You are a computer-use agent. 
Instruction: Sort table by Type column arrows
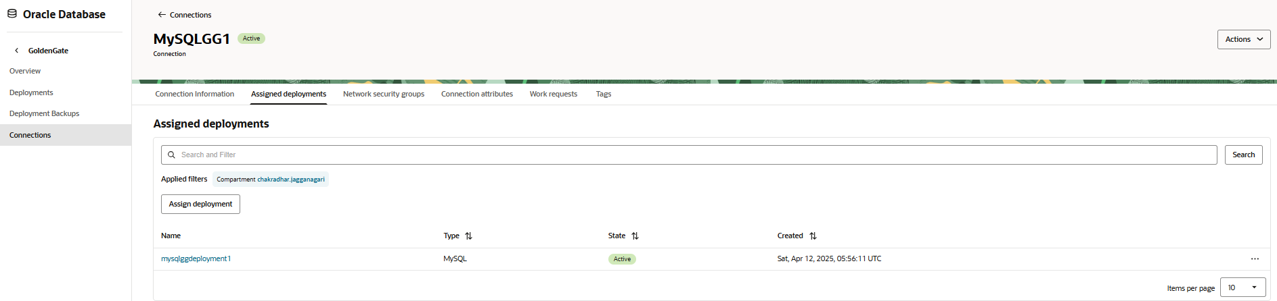468,236
